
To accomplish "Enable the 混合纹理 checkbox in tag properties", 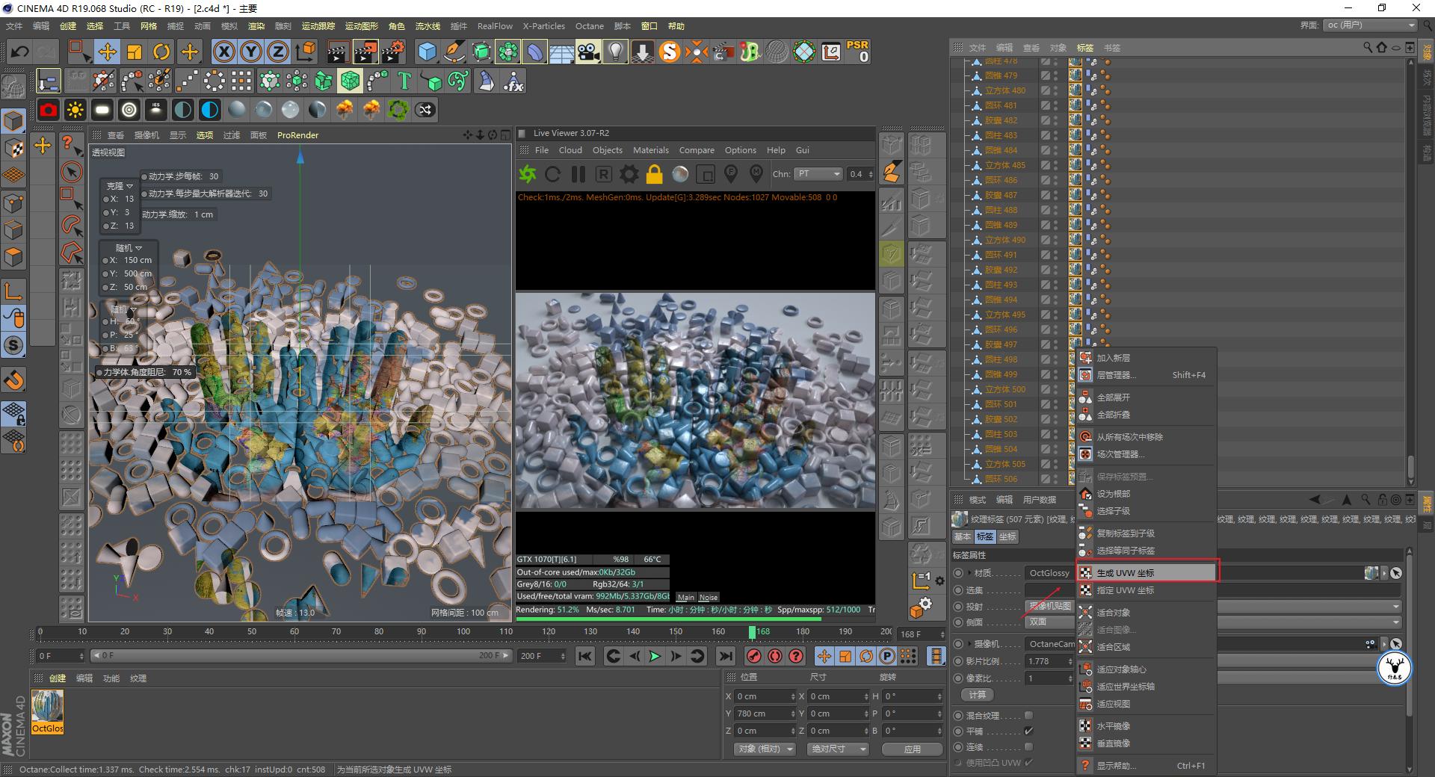I will tap(1029, 715).
